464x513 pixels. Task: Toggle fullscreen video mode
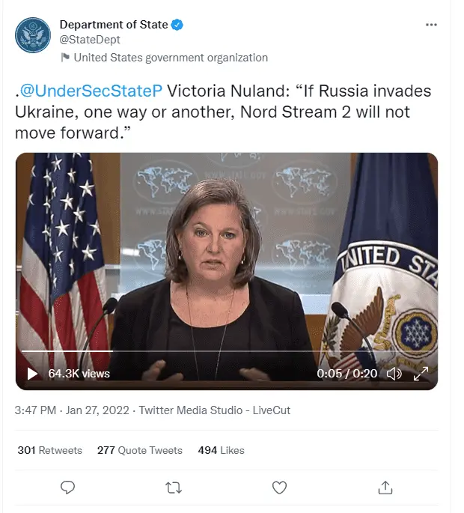pyautogui.click(x=421, y=373)
